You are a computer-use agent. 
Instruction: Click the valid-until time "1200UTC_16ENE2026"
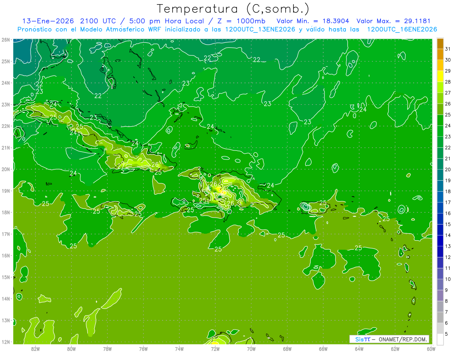click(402, 29)
